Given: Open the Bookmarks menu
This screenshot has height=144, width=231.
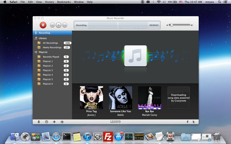Looking at the screenshot, I should (64, 2).
